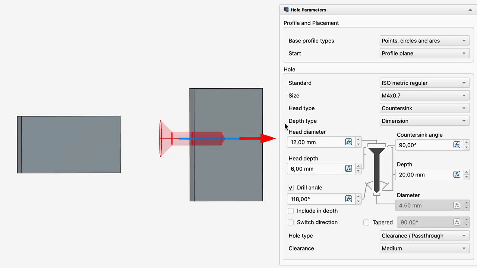Enable the Tapered checkbox
Screen dimensions: 477x268
pyautogui.click(x=366, y=223)
